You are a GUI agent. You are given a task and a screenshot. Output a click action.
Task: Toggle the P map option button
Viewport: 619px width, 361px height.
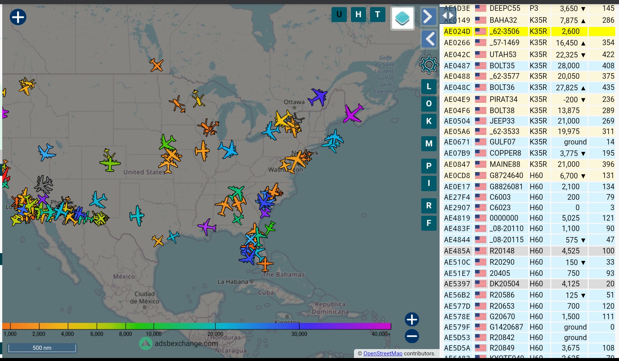tap(429, 166)
